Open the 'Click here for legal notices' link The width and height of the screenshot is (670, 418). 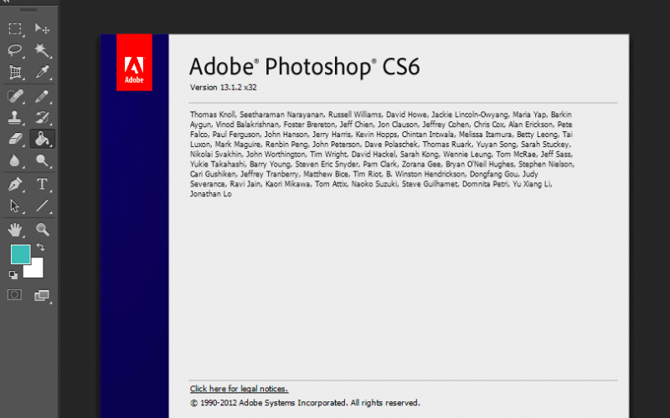[239, 389]
